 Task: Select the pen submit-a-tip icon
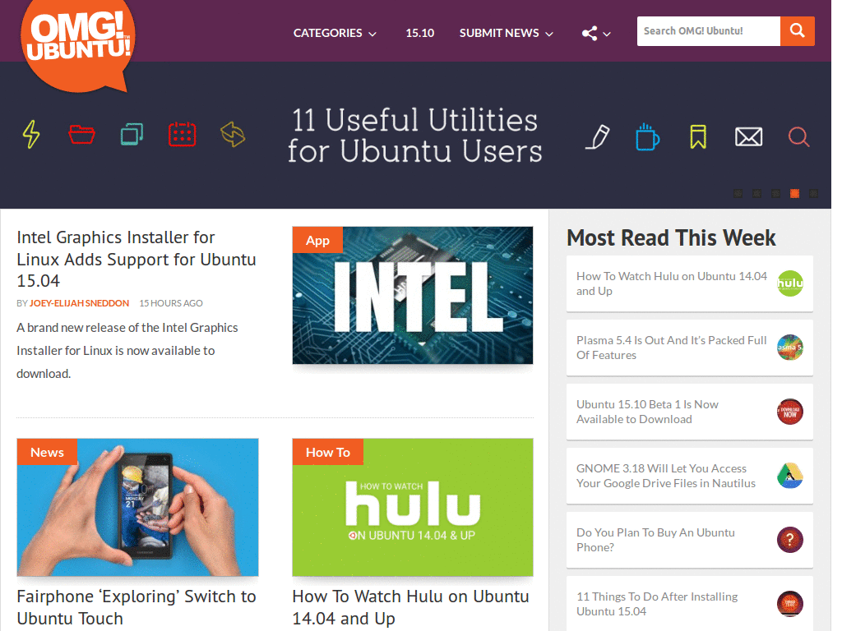pos(598,136)
